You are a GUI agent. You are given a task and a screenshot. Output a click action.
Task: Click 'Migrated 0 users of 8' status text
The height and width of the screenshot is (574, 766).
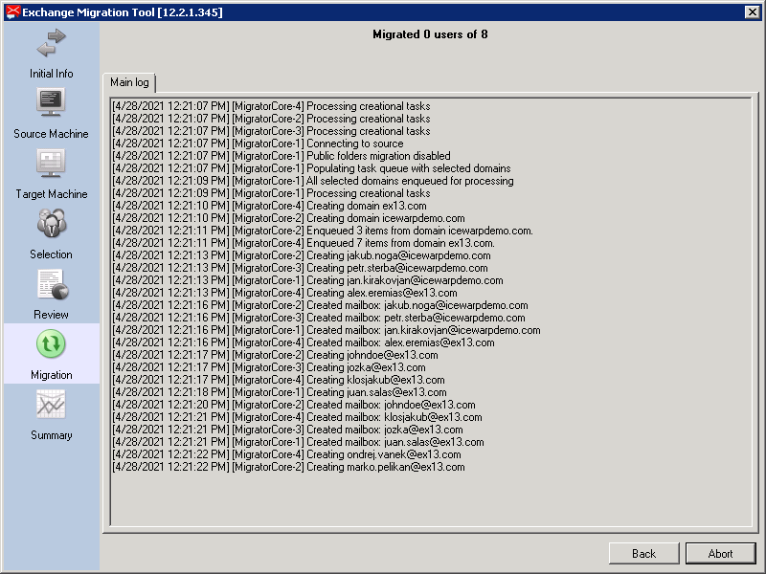[430, 34]
